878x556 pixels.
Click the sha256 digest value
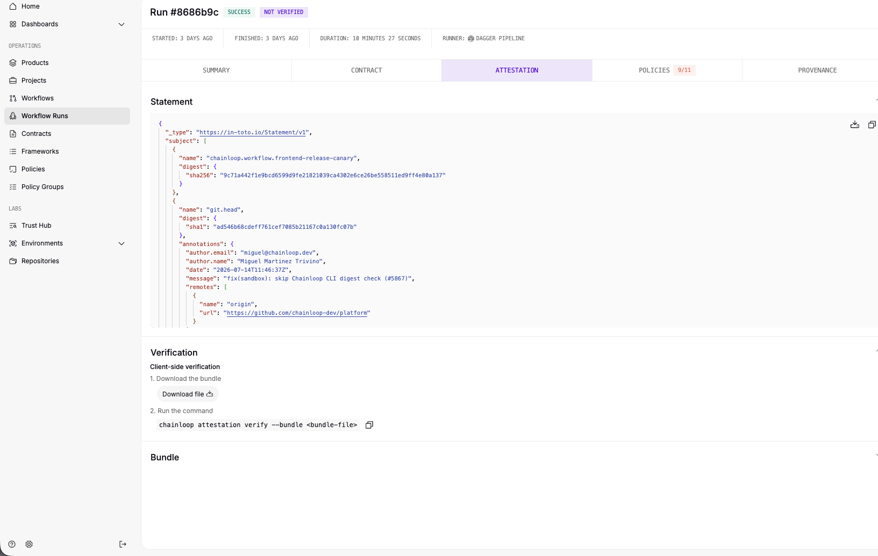click(333, 175)
